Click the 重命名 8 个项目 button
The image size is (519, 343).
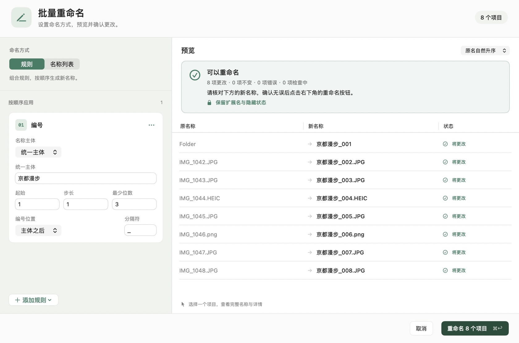pyautogui.click(x=475, y=328)
